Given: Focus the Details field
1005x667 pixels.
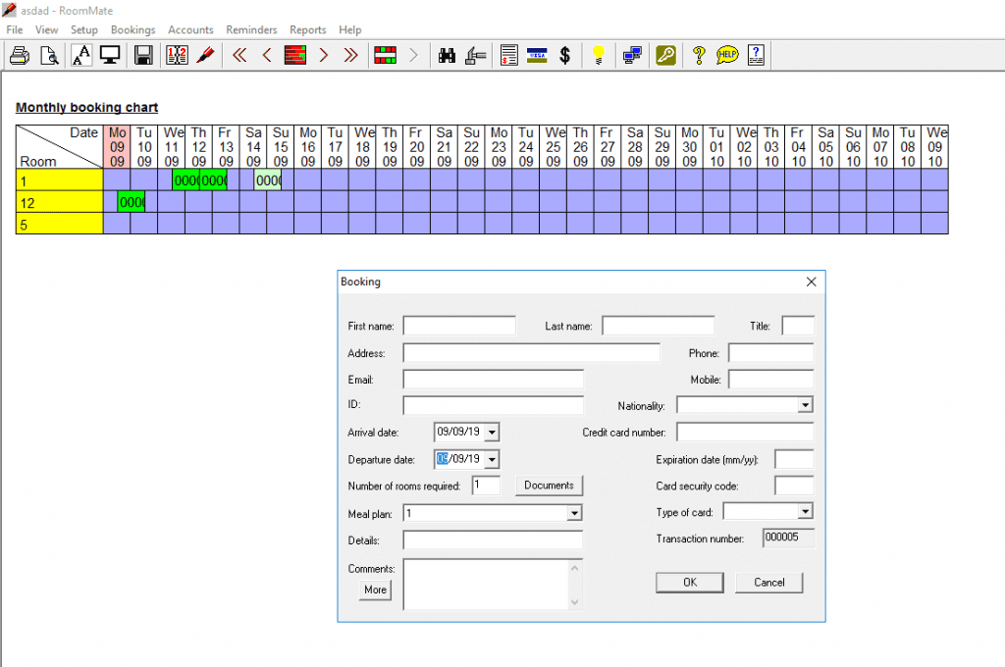Looking at the screenshot, I should 493,540.
